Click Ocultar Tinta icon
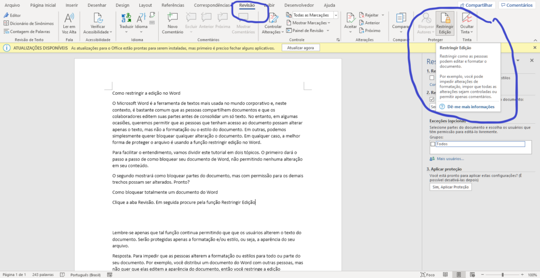The image size is (540, 278). [467, 17]
